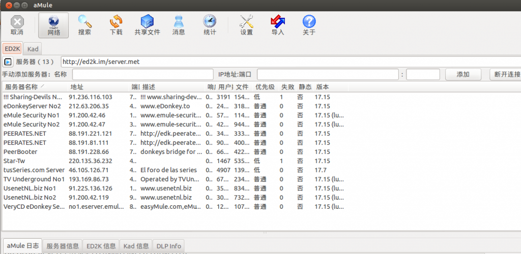Screen dimensions: 521x254
Task: Open the 关于 (About) question mark icon
Action: click(309, 25)
